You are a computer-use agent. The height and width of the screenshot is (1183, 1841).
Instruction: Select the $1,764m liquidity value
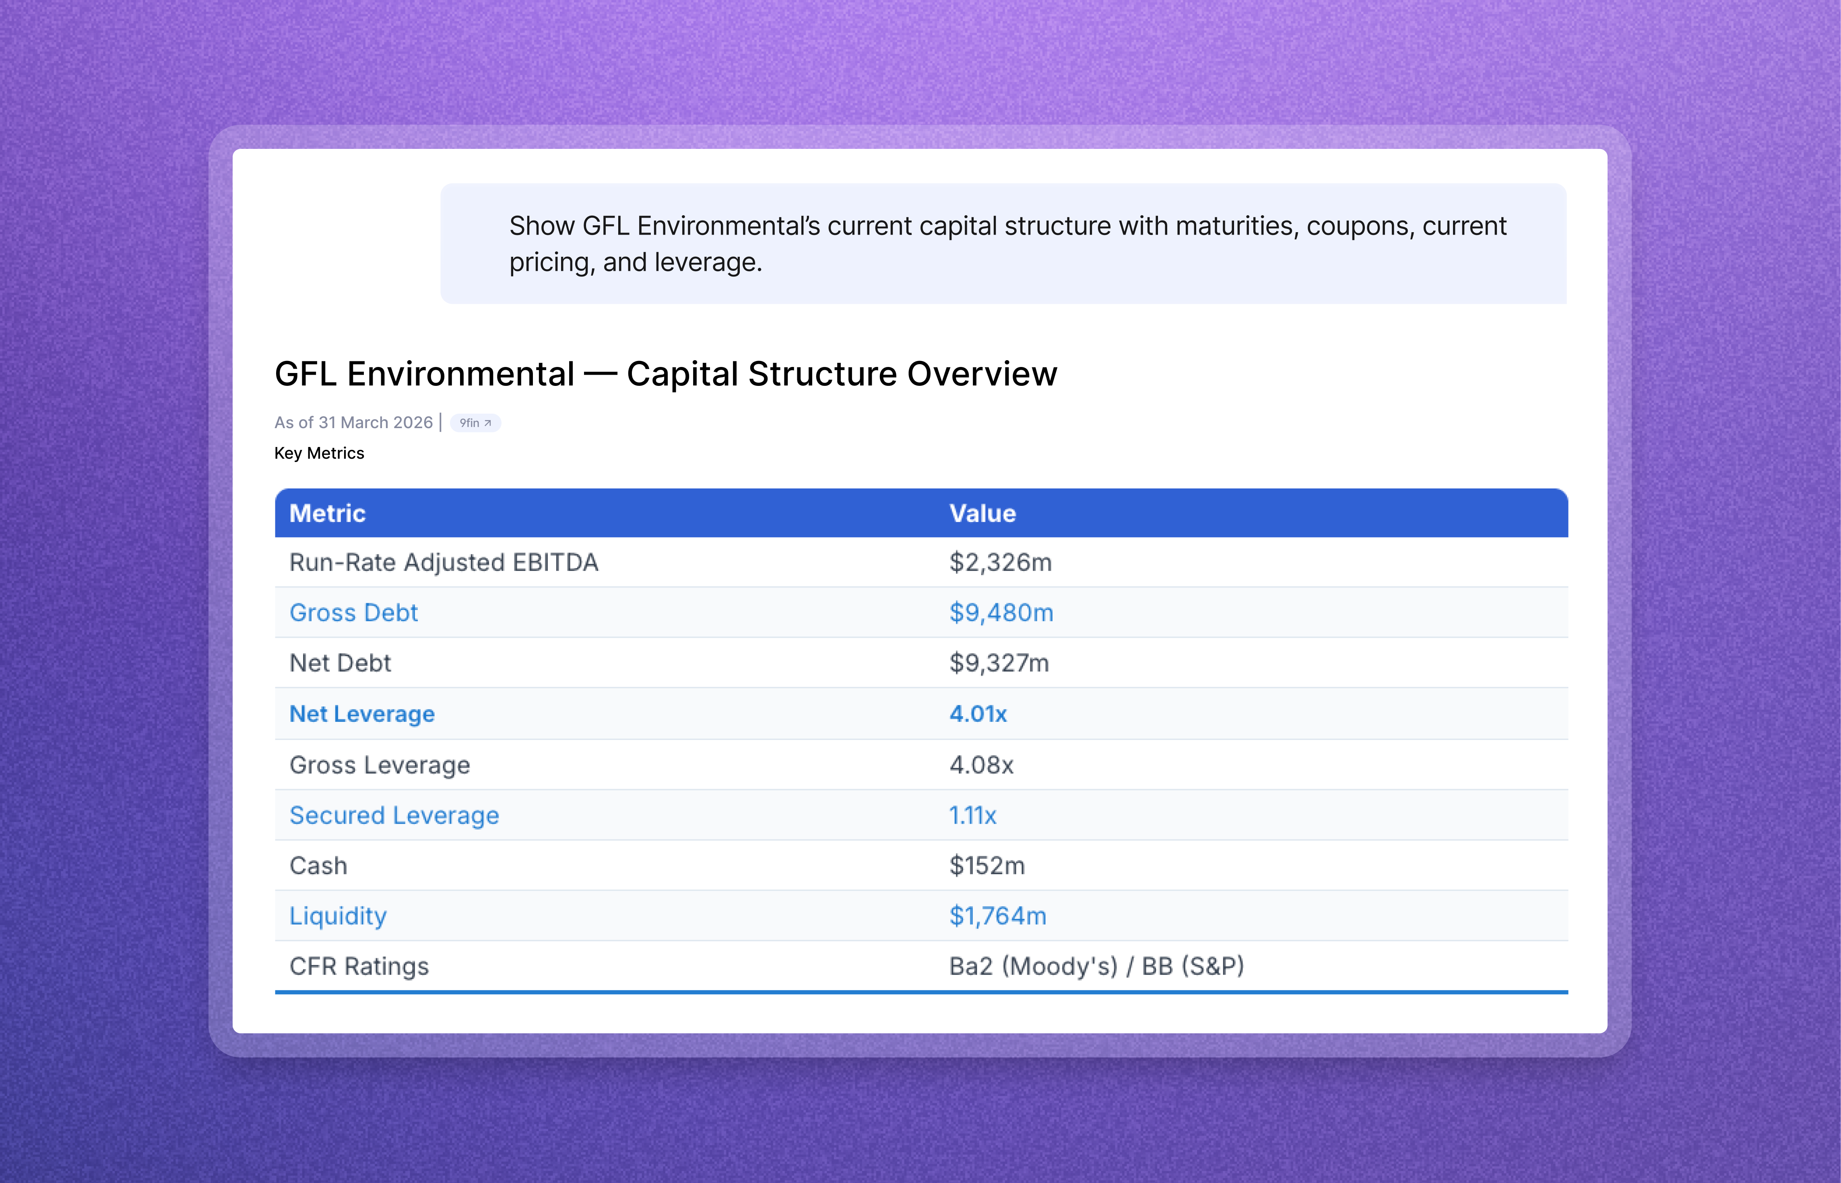pos(998,916)
